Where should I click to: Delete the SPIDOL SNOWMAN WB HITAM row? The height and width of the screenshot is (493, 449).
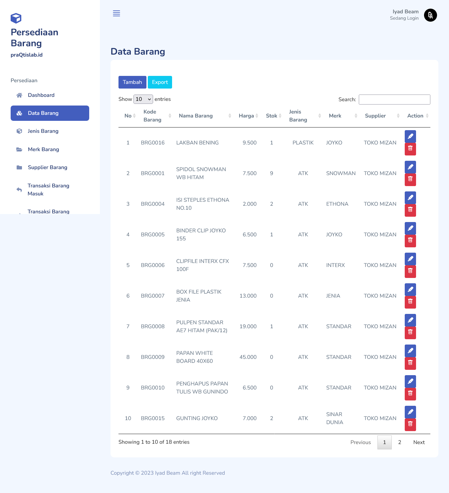410,179
